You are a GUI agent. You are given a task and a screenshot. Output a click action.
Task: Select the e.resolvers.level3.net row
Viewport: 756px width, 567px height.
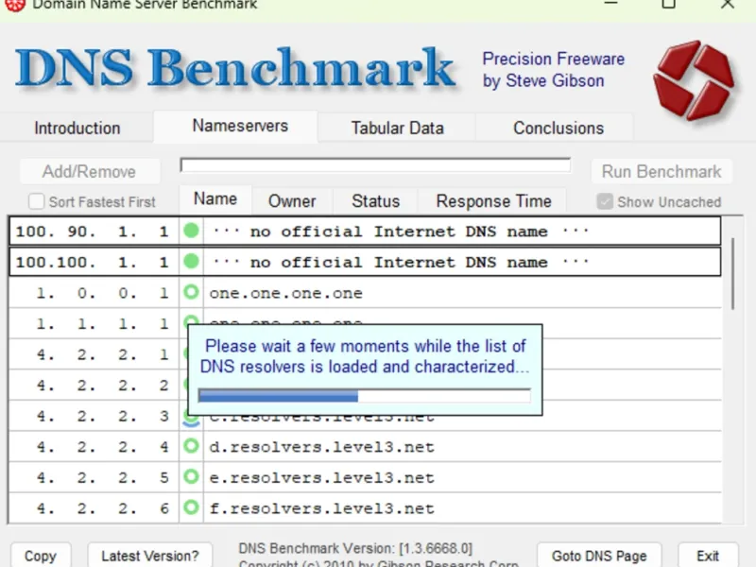[x=365, y=477]
